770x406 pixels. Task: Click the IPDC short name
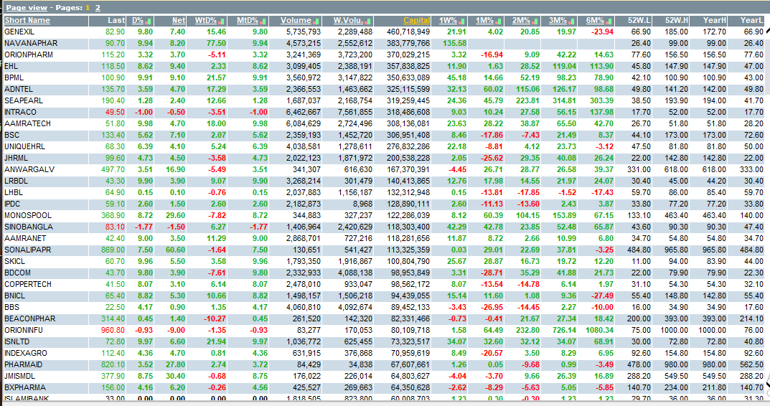point(12,204)
